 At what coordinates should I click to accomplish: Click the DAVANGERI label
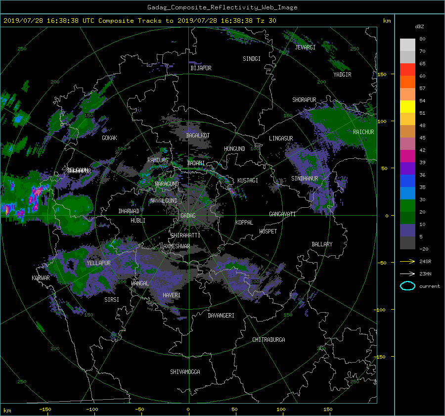point(221,316)
